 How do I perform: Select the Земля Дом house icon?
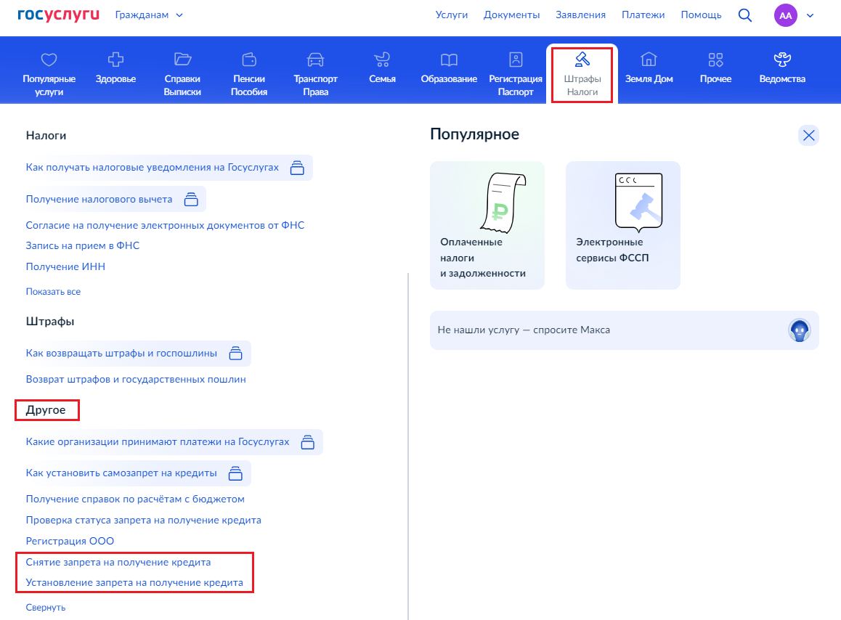649,59
